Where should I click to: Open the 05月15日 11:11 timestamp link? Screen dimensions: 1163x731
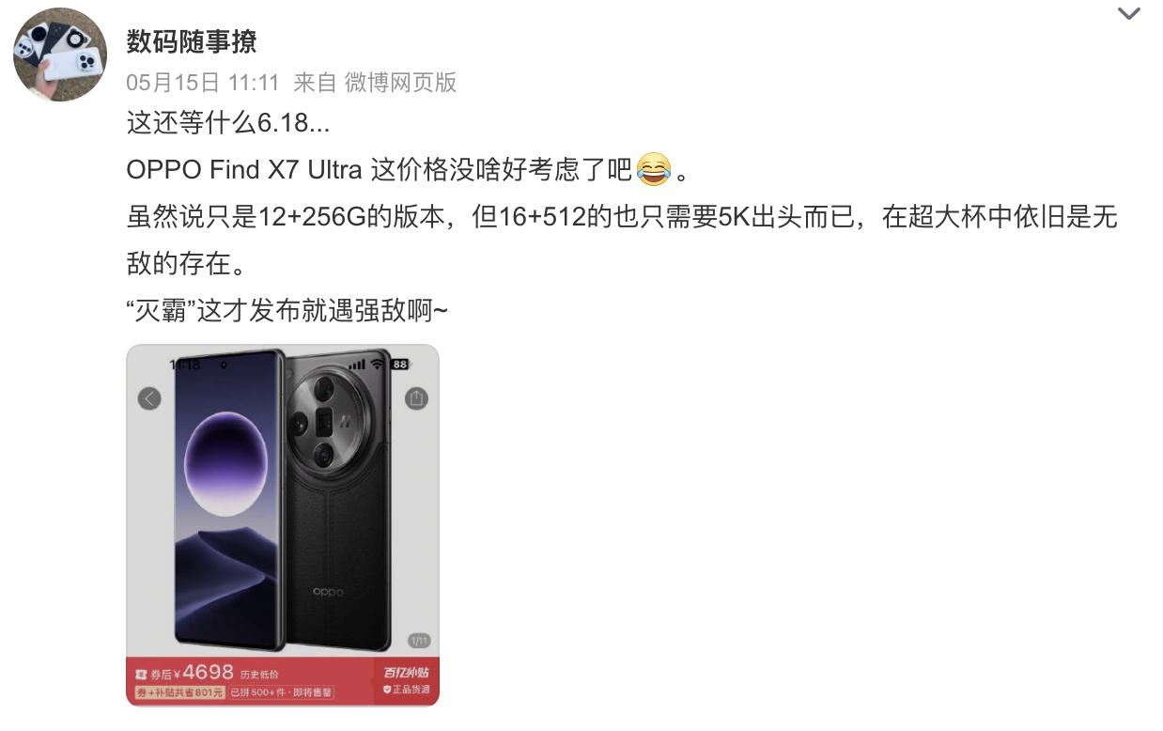pos(203,83)
